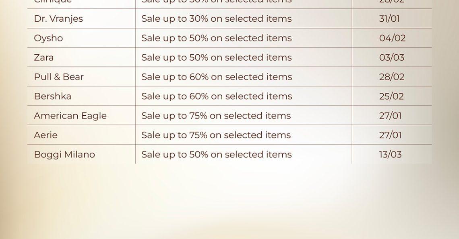Click the Aerie brand name
This screenshot has height=239, width=459.
pos(45,135)
